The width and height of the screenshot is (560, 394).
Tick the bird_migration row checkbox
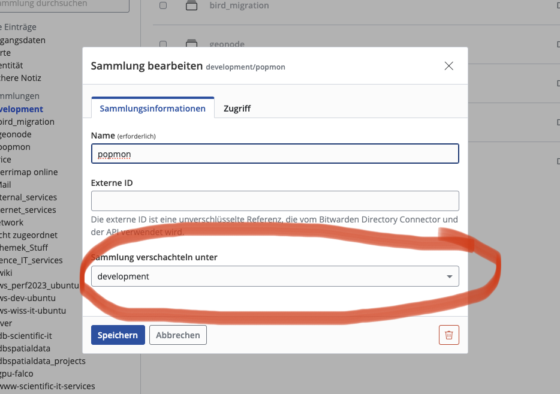(x=163, y=6)
